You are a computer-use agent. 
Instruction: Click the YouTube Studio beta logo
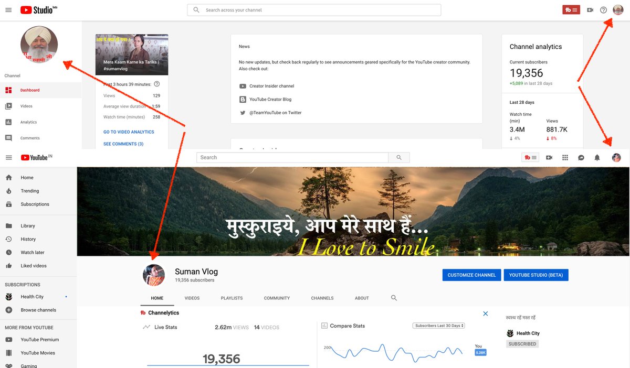click(x=38, y=10)
